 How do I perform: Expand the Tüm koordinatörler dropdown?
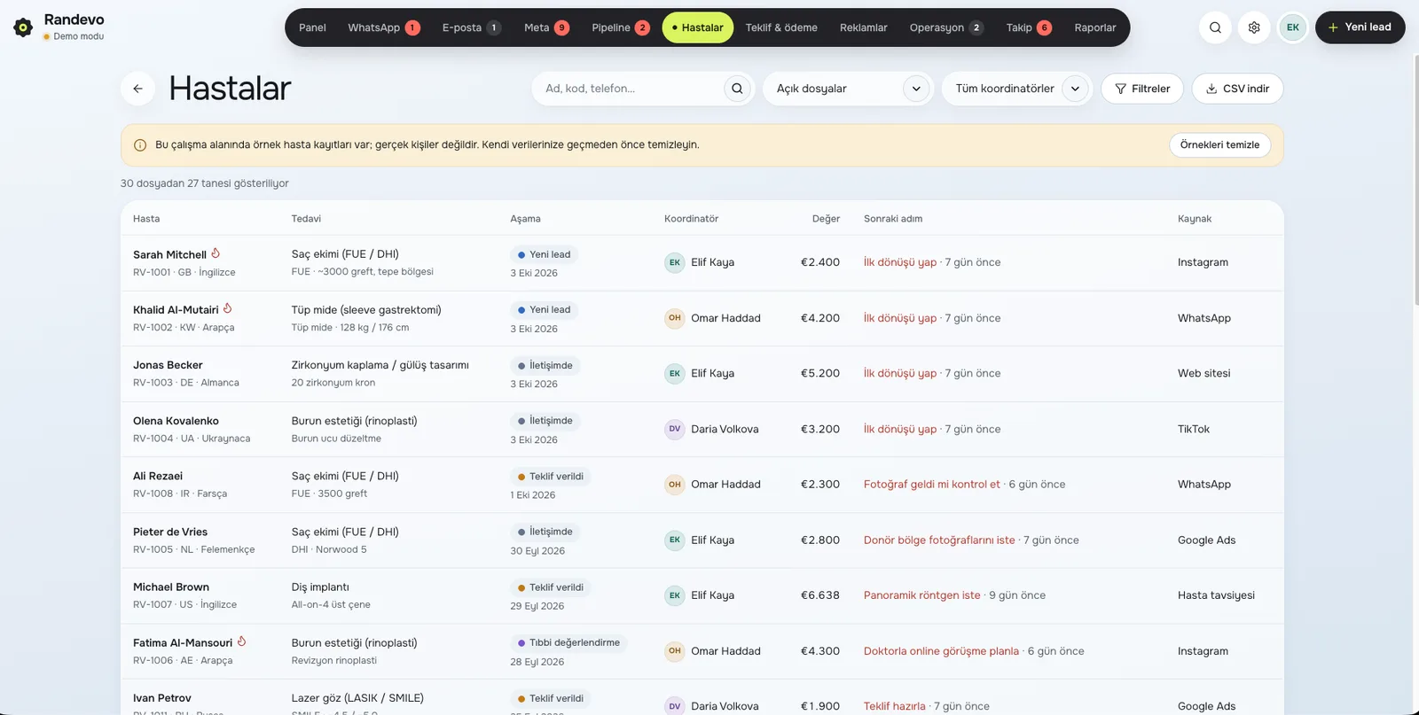click(x=1017, y=89)
